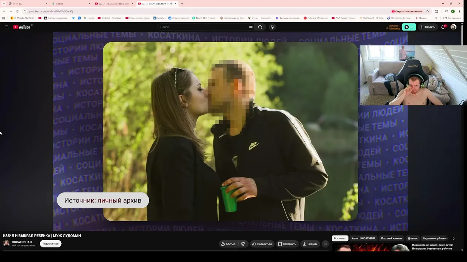The image size is (467, 262).
Task: Download the video with Скачать
Action: point(310,244)
